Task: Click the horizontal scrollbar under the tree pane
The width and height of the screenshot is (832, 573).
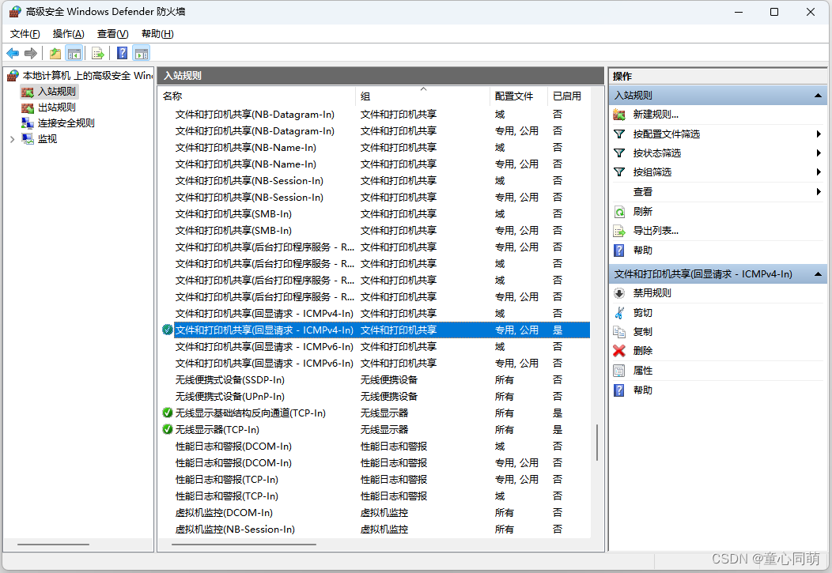Action: point(53,545)
